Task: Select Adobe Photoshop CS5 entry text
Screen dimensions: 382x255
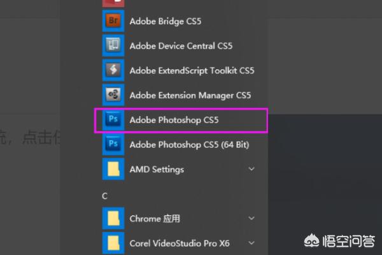Action: pyautogui.click(x=174, y=120)
